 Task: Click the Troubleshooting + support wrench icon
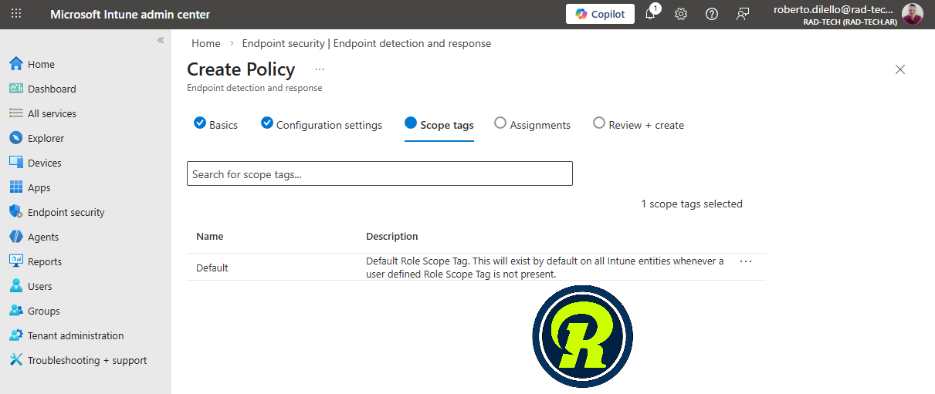[15, 360]
